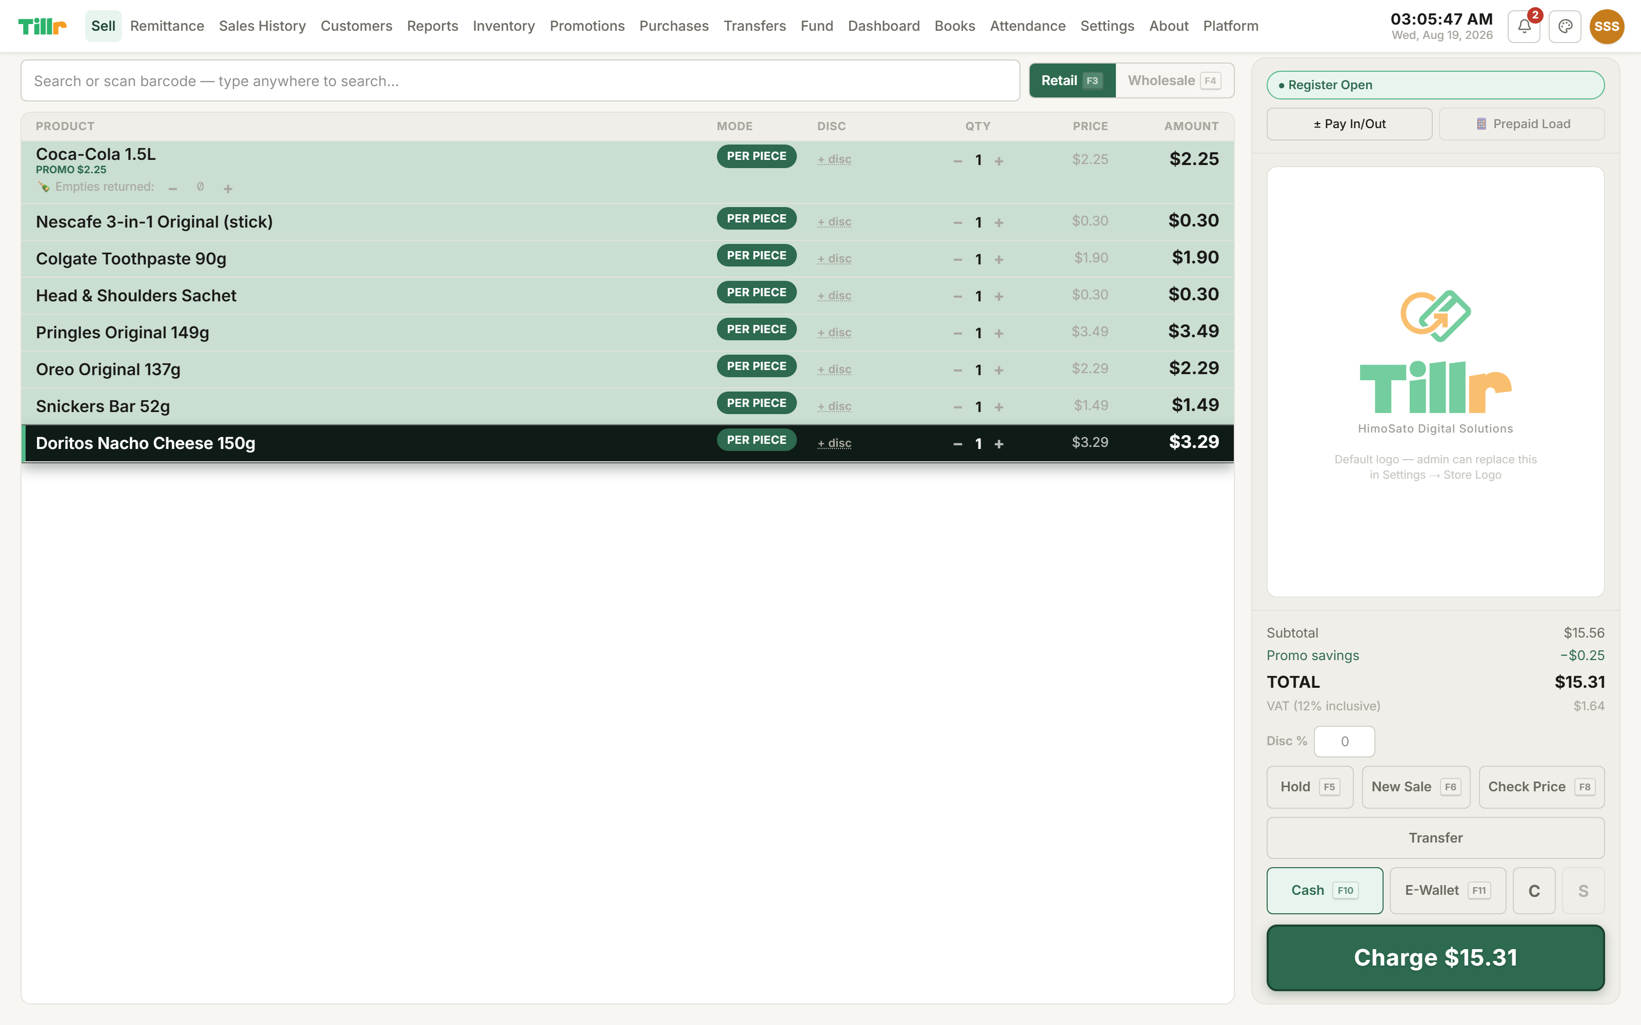Image resolution: width=1641 pixels, height=1025 pixels.
Task: Open the Prepaid Load option
Action: click(1522, 124)
